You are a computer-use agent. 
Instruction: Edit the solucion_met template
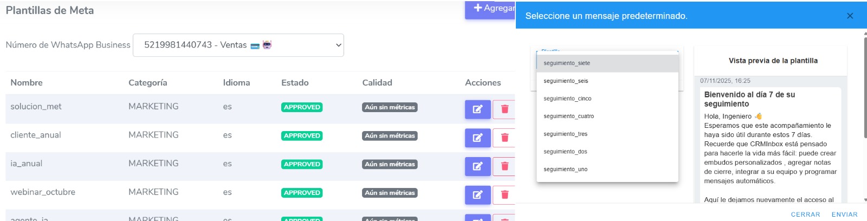(x=477, y=109)
